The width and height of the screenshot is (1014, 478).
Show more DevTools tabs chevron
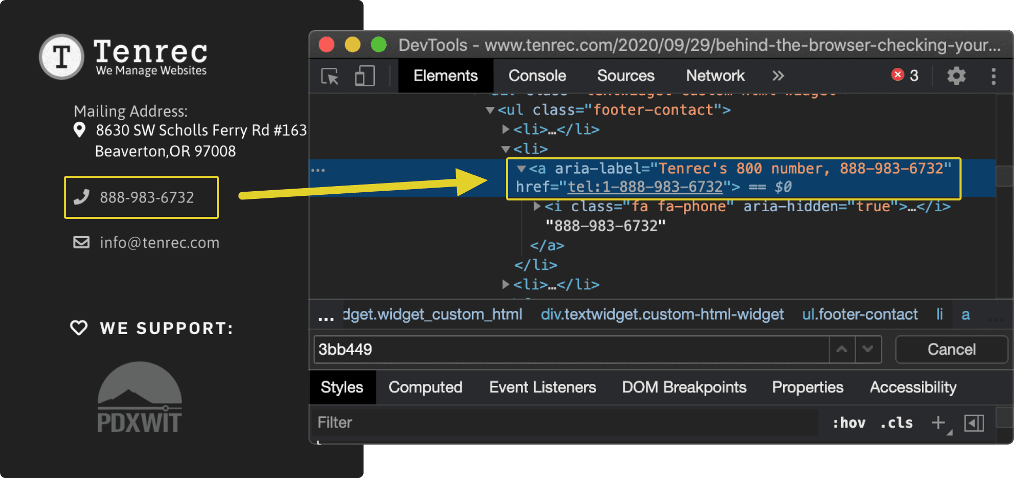tap(778, 76)
